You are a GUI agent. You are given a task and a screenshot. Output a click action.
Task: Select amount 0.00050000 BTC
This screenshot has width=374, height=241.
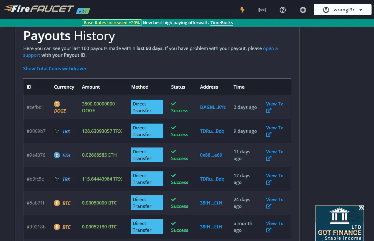[99, 203]
